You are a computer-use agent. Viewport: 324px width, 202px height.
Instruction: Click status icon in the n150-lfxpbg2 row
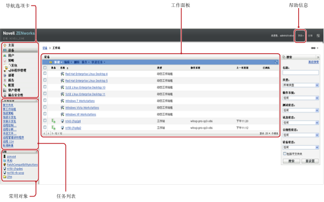click(x=53, y=128)
